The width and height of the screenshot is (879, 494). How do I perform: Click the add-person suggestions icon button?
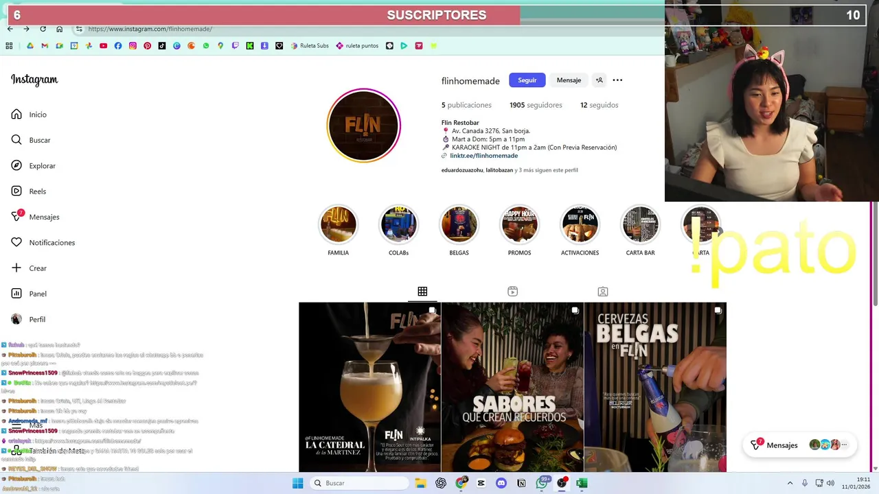pos(600,80)
